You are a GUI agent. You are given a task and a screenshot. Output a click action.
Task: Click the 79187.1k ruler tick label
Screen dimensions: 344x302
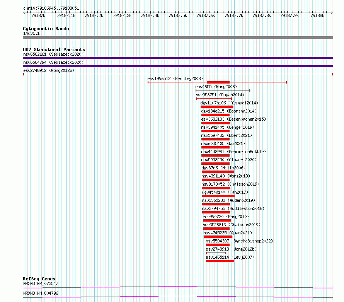[x=66, y=15]
